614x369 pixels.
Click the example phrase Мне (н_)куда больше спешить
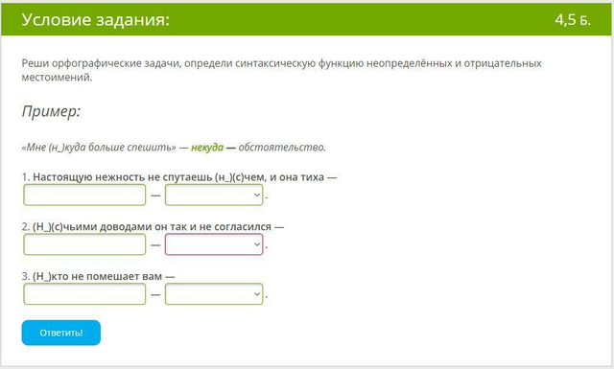click(x=99, y=148)
